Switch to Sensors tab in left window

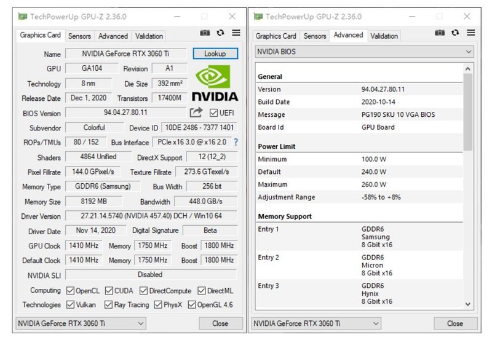click(79, 36)
